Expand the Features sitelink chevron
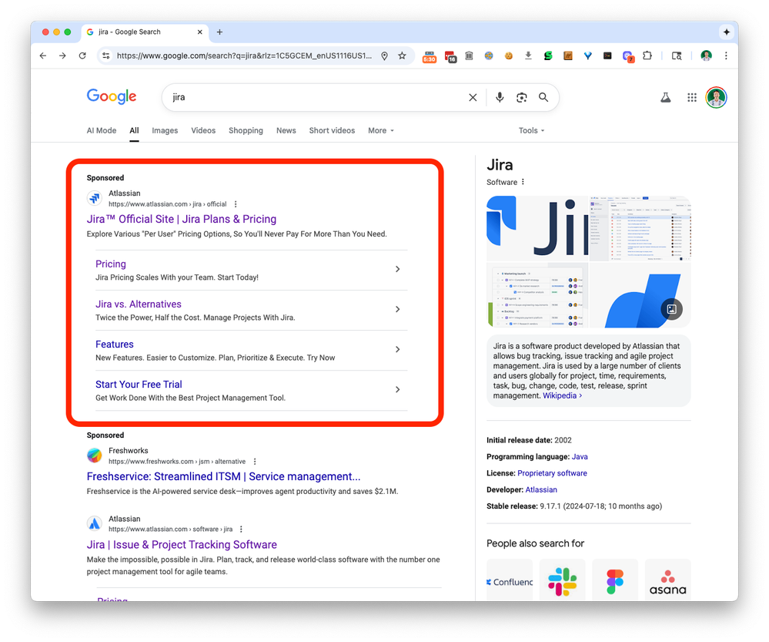The height and width of the screenshot is (642, 769). 398,349
